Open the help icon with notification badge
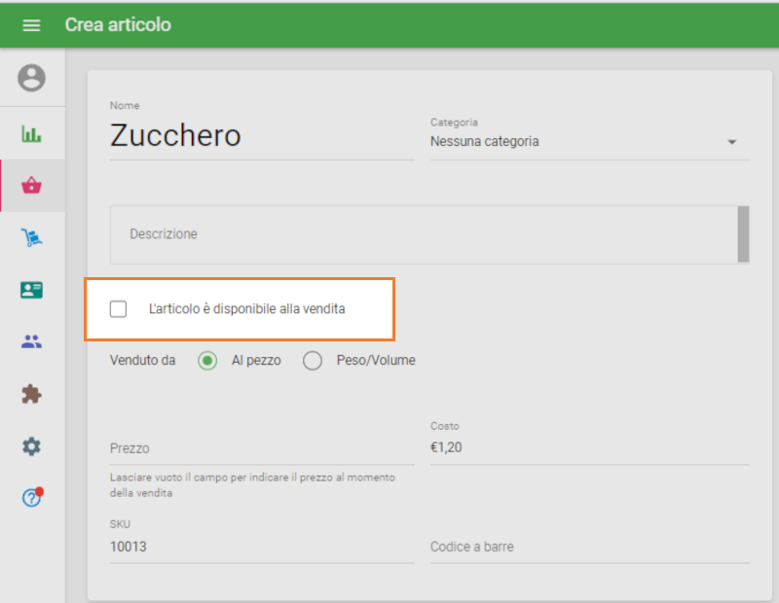This screenshot has height=603, width=779. click(x=32, y=499)
